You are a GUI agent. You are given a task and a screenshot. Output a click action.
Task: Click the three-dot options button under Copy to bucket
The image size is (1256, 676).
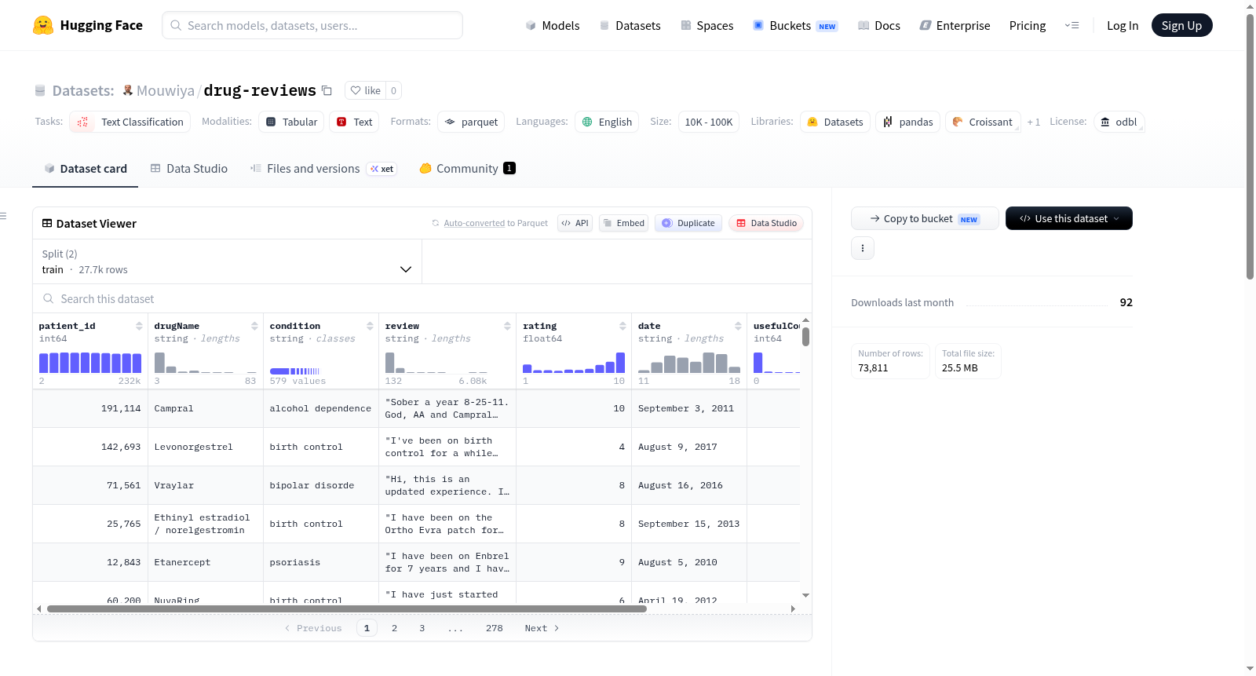[x=863, y=248]
